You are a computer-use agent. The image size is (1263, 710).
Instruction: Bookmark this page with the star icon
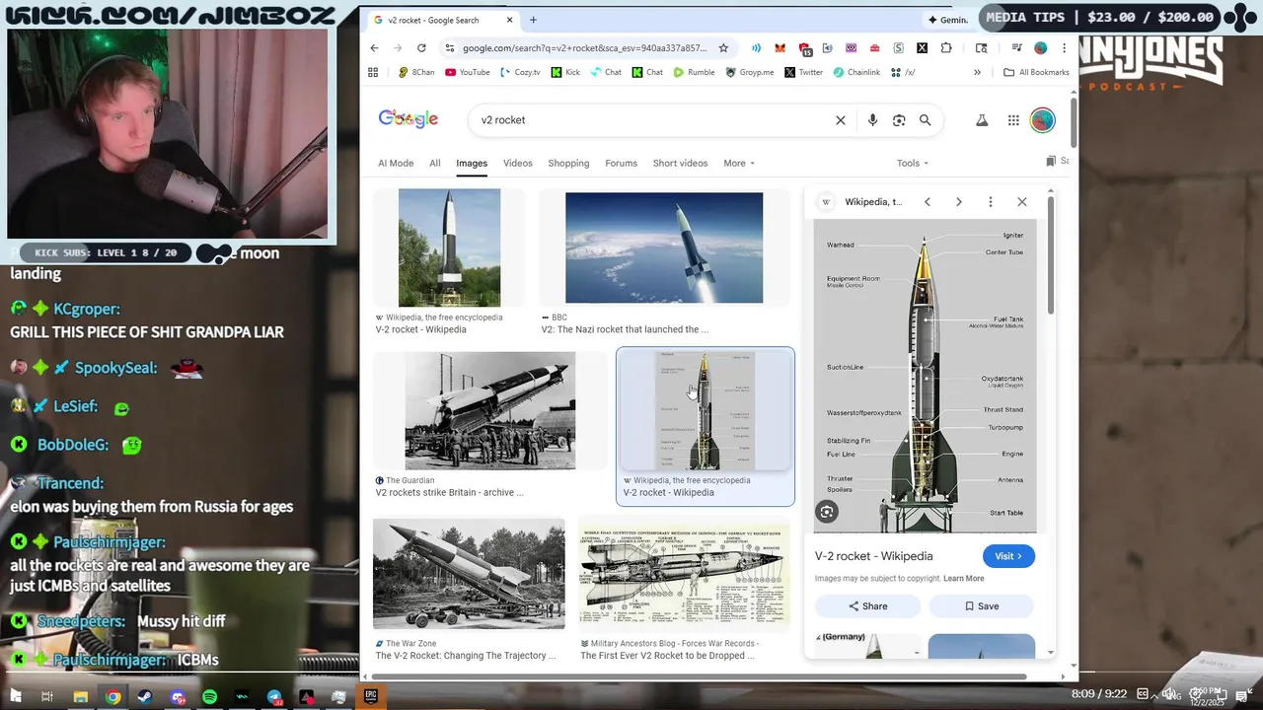pyautogui.click(x=723, y=47)
